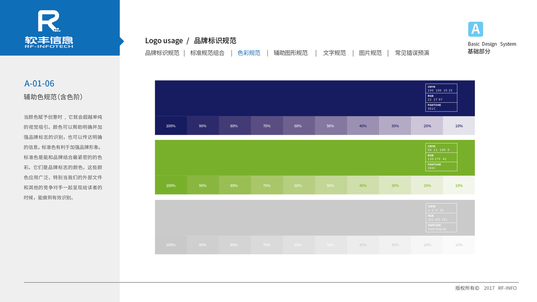Click gray CMYK value 0 0 0 30

pyautogui.click(x=436, y=210)
